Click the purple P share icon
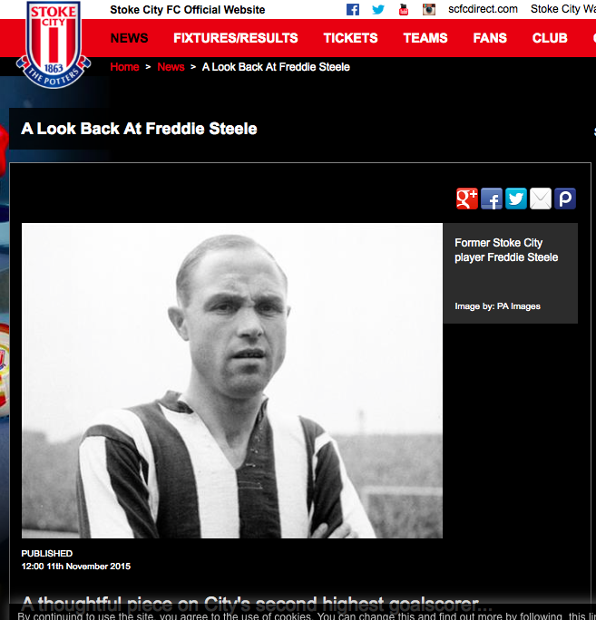Viewport: 596px width, 620px height. [x=565, y=199]
